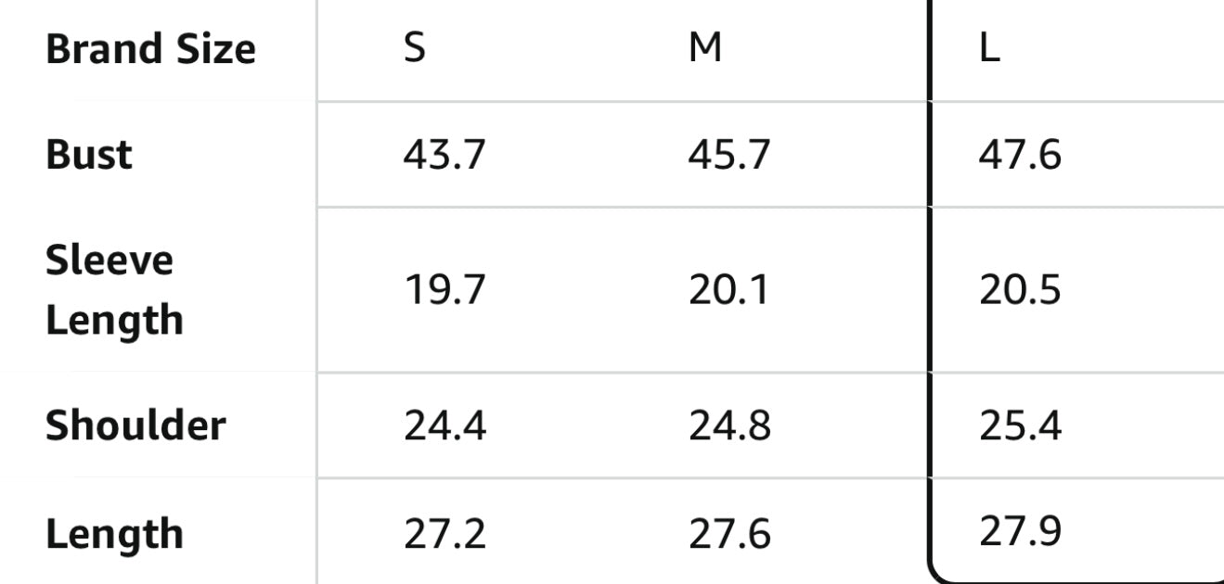Click the Sleeve Length row label

[114, 290]
